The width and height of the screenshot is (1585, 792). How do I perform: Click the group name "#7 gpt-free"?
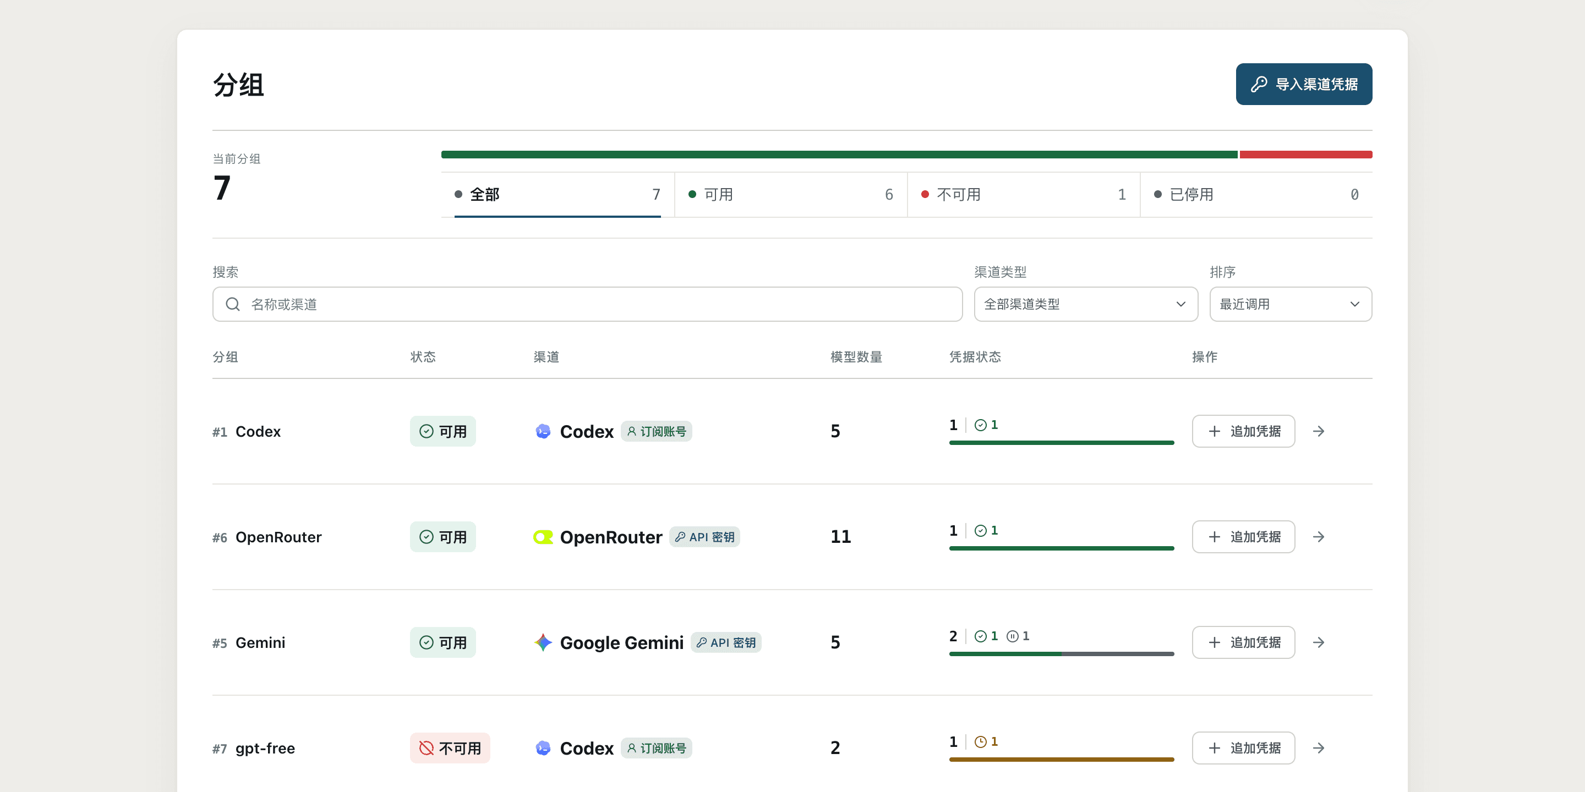[x=254, y=749]
